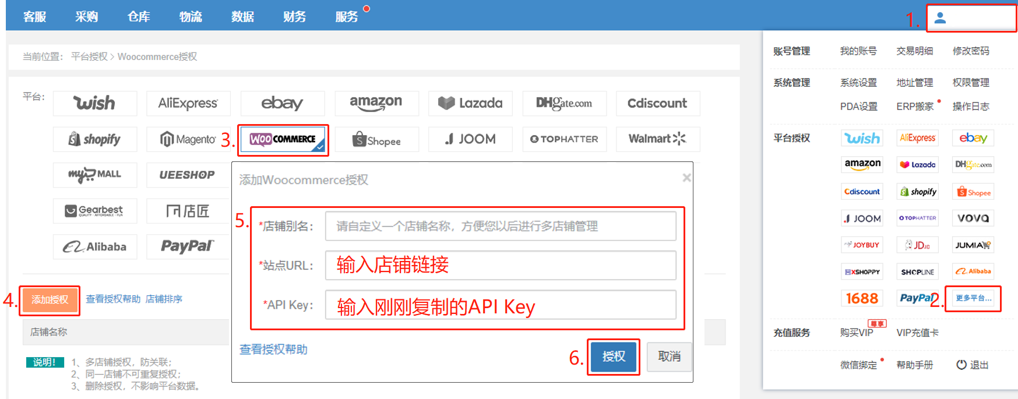Pick the Wish logo in side panel
The height and width of the screenshot is (399, 1018).
click(862, 138)
